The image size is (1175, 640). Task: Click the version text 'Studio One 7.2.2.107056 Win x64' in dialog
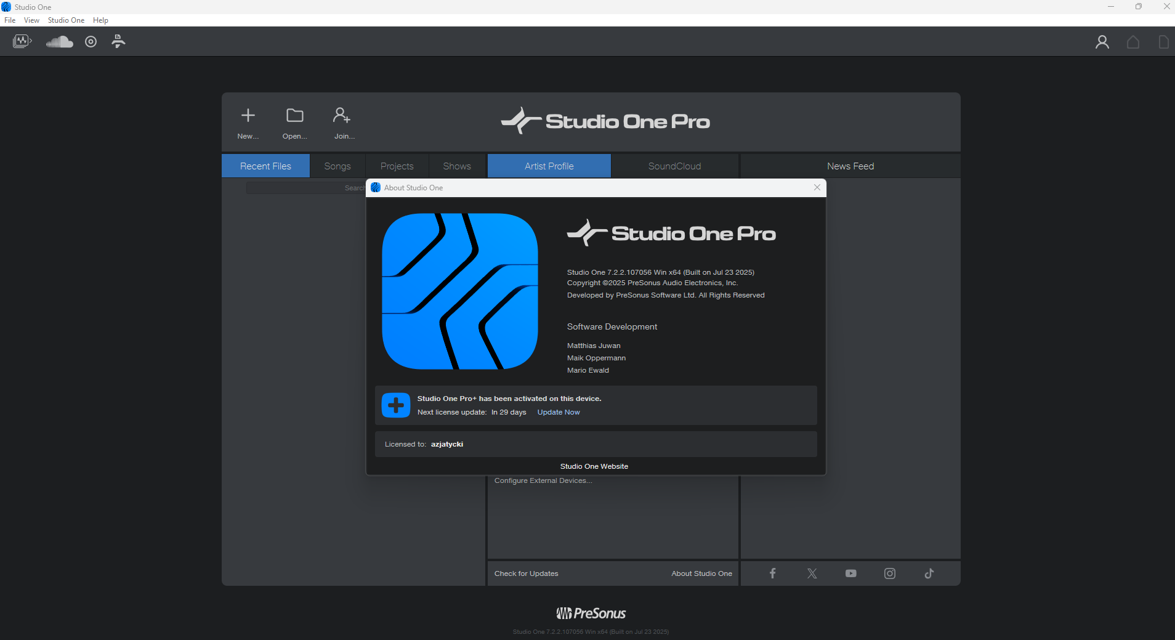[x=624, y=272]
